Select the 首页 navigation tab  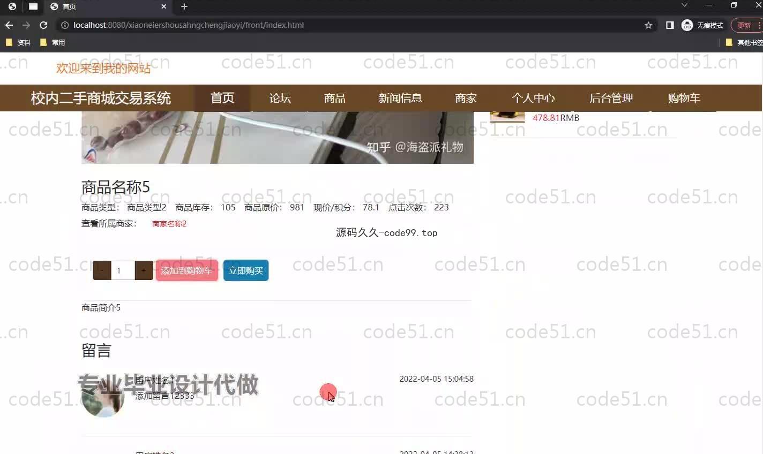point(222,98)
